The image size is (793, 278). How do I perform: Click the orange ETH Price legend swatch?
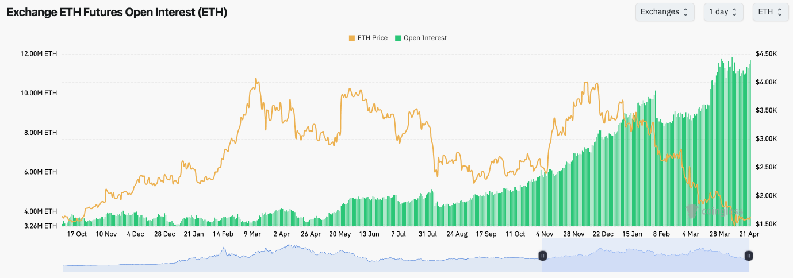click(x=352, y=38)
